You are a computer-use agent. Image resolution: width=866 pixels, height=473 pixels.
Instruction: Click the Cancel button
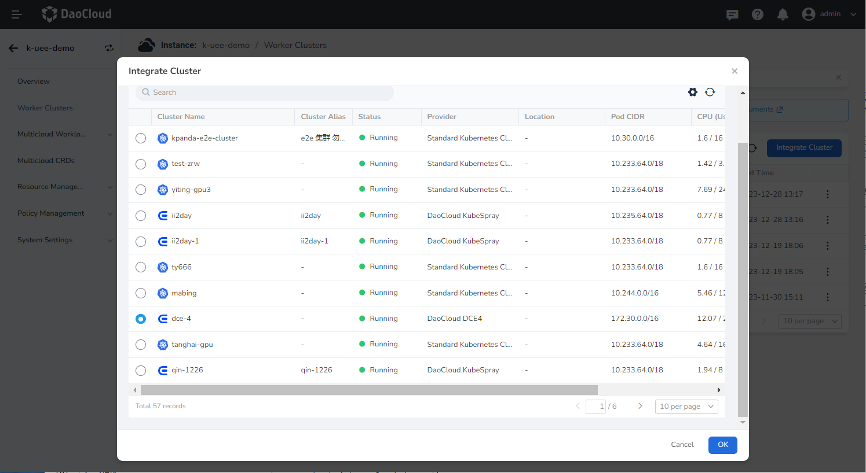[x=682, y=445]
